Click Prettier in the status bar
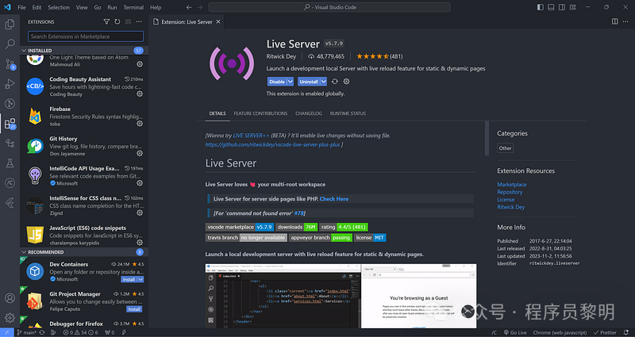The height and width of the screenshot is (337, 635). point(605,332)
